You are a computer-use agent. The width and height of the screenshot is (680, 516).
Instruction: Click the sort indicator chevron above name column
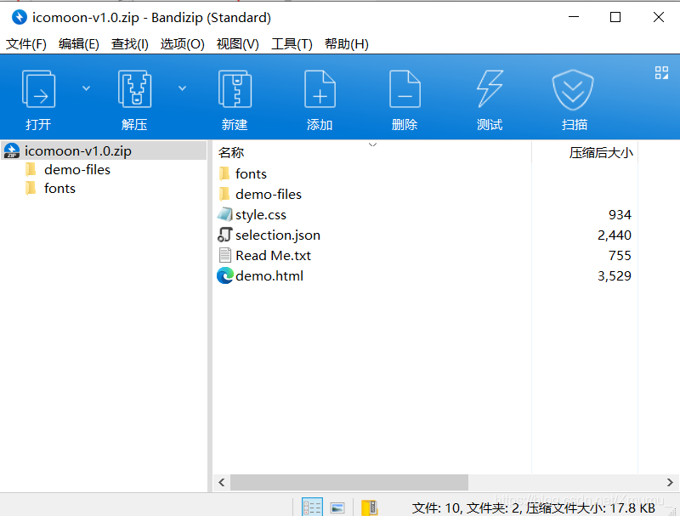pyautogui.click(x=372, y=145)
